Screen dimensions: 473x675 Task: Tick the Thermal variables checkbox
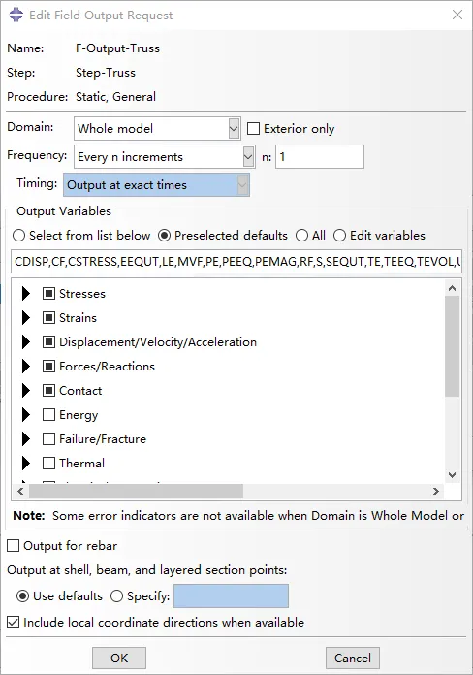[49, 464]
